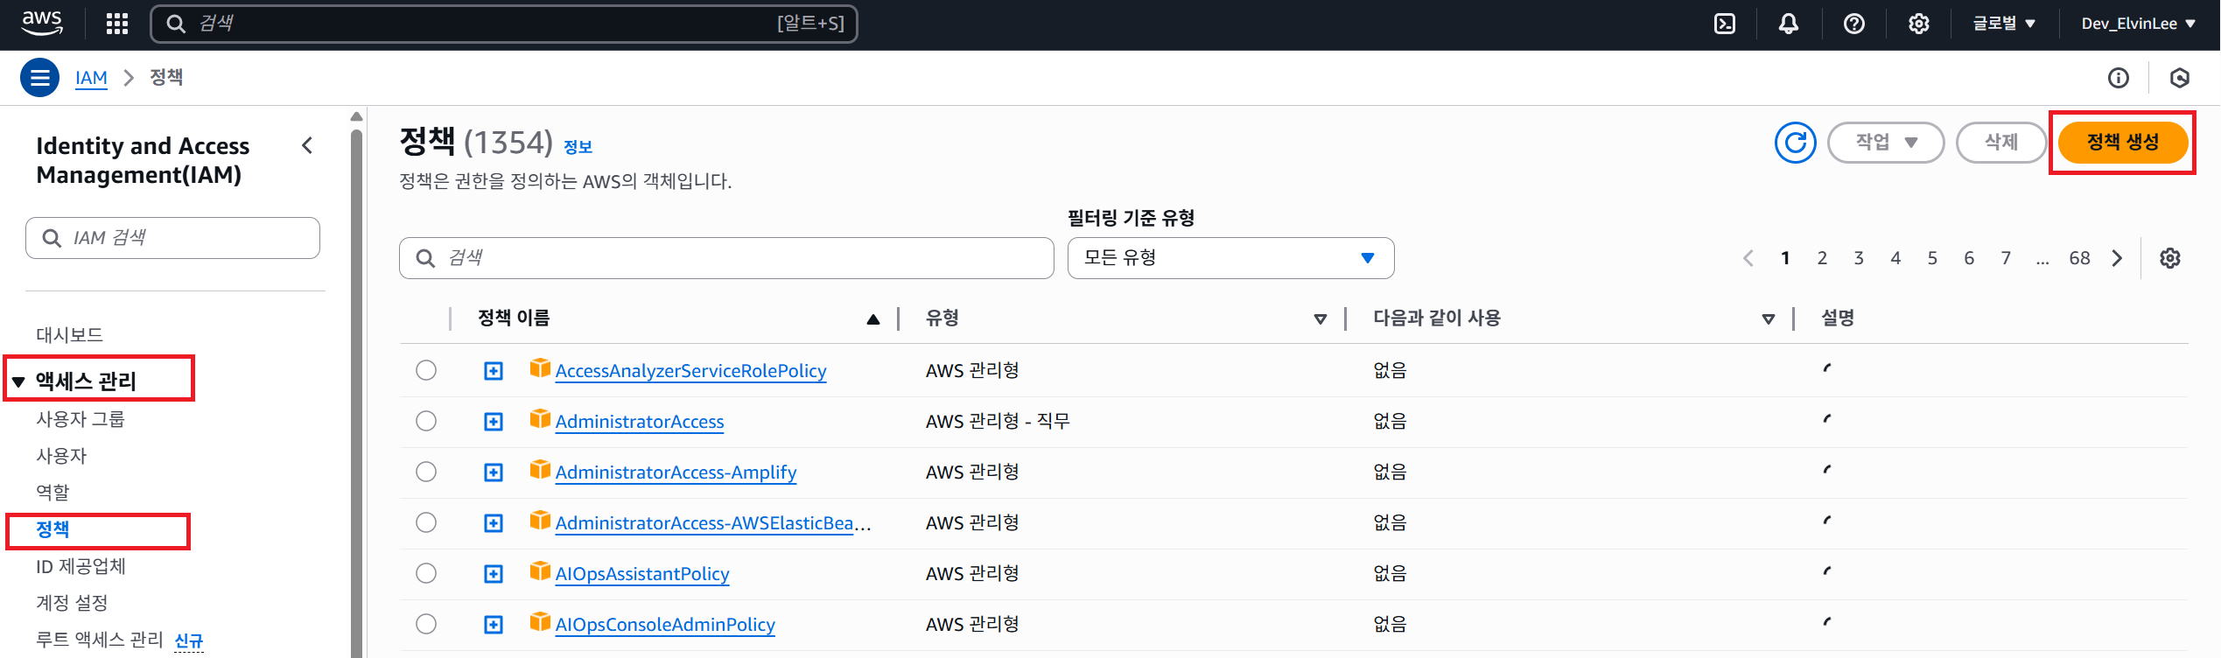Expand AccessAnalyzerServiceRolePolicy row details
The width and height of the screenshot is (2221, 658).
tap(494, 371)
